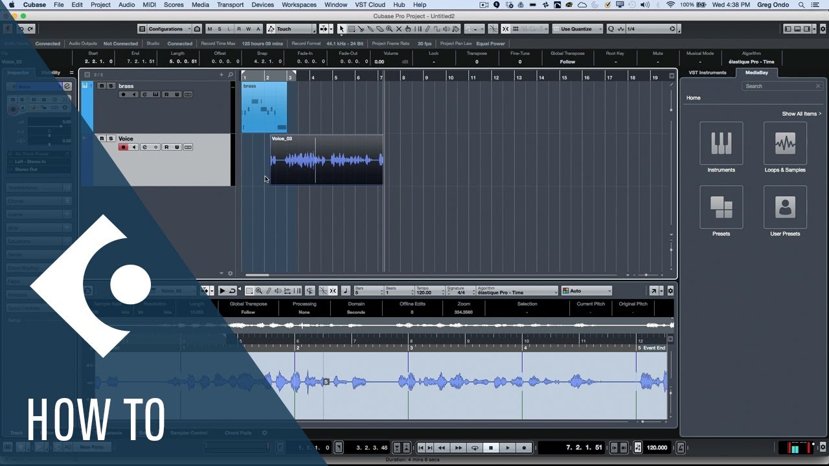Toggle record enable on Voice track

tap(123, 147)
